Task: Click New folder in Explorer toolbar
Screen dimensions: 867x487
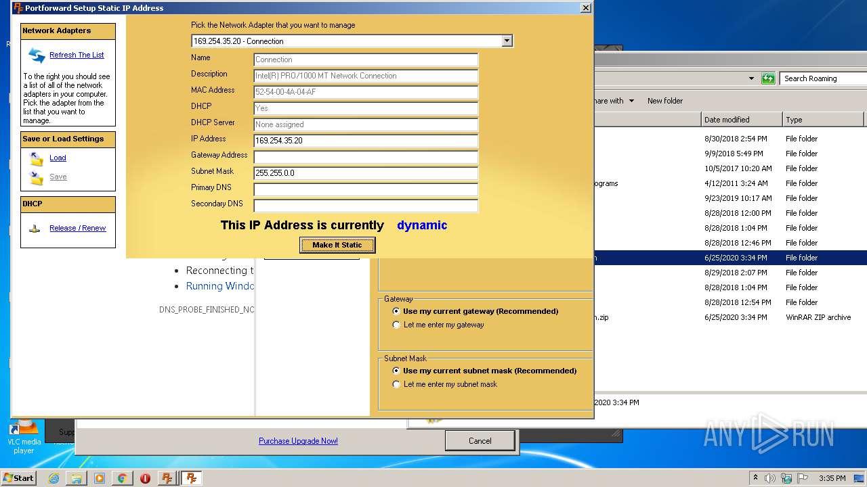Action: coord(665,101)
